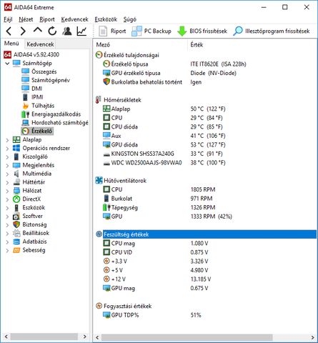Click BIOS frissítések with the green arrow

pos(202,31)
